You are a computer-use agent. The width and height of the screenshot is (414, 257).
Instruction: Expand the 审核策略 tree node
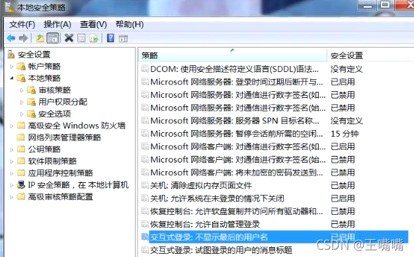pyautogui.click(x=22, y=91)
